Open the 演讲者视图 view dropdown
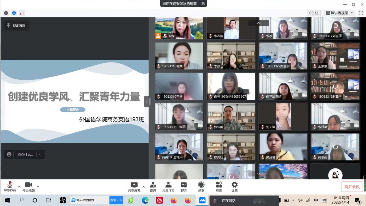Image resolution: width=366 pixels, height=206 pixels. pos(339,13)
